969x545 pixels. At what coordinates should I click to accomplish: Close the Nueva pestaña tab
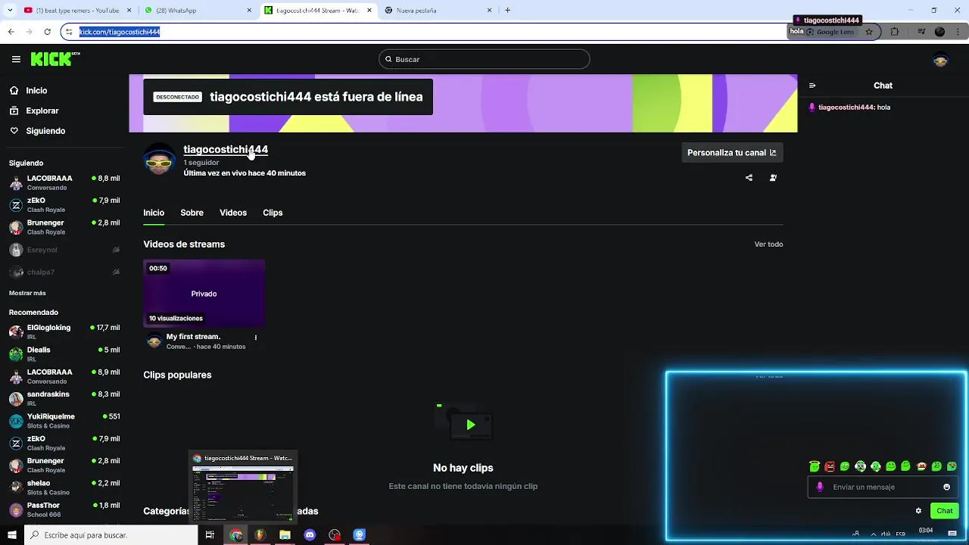pyautogui.click(x=490, y=11)
